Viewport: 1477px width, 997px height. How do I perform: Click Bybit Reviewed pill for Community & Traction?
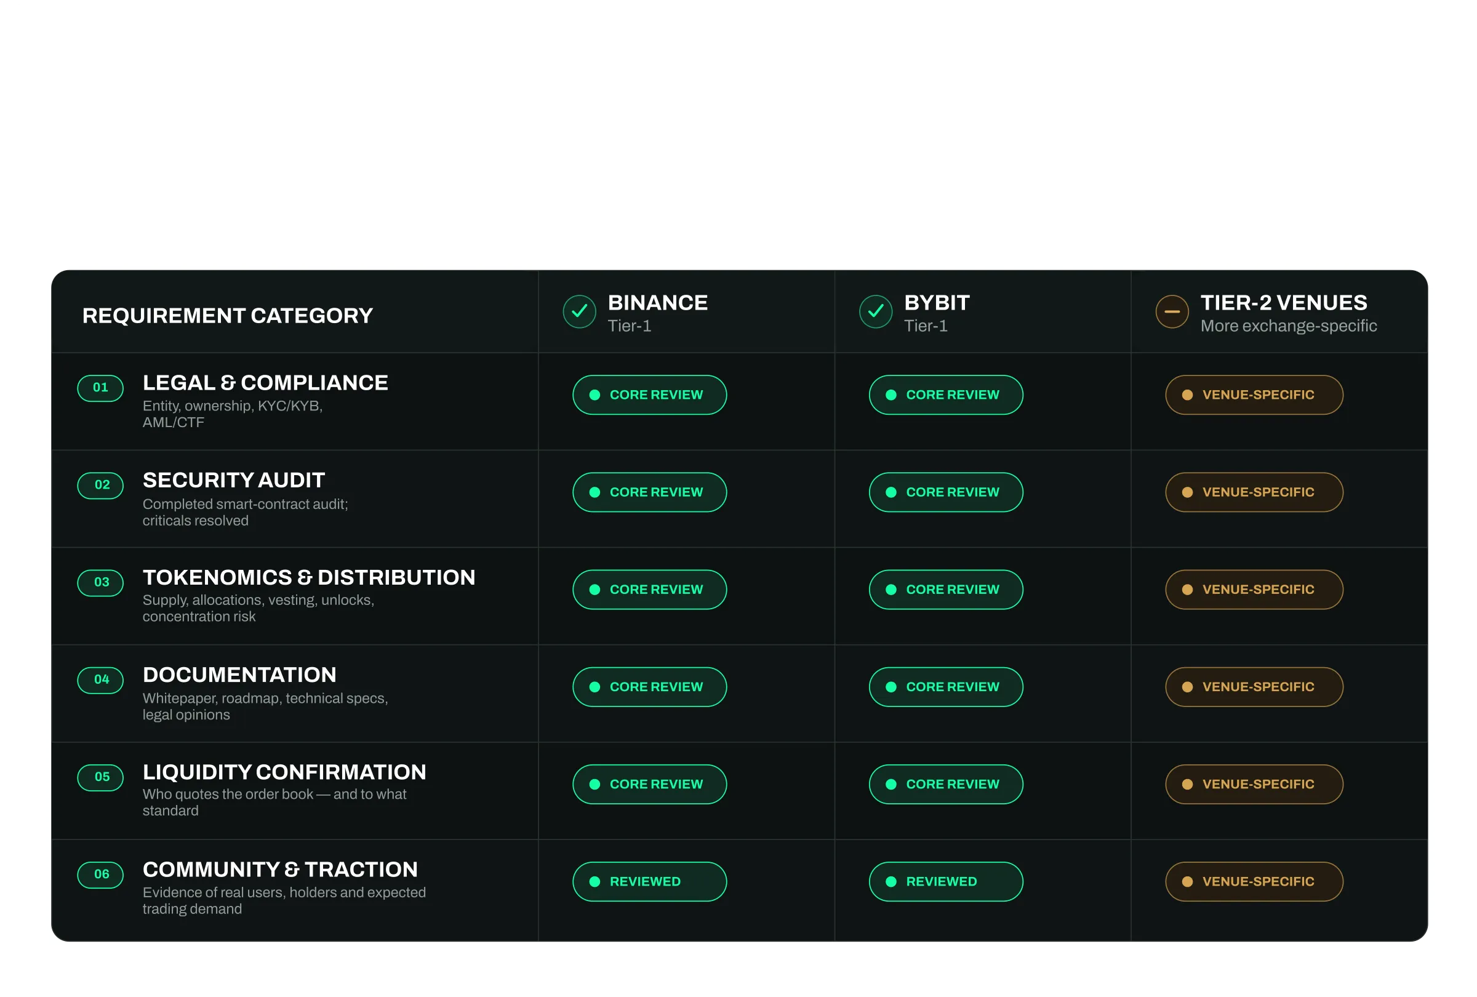(945, 881)
